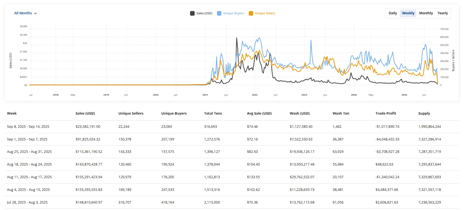The height and width of the screenshot is (210, 475).
Task: Switch to the Monthly view
Action: coord(426,13)
